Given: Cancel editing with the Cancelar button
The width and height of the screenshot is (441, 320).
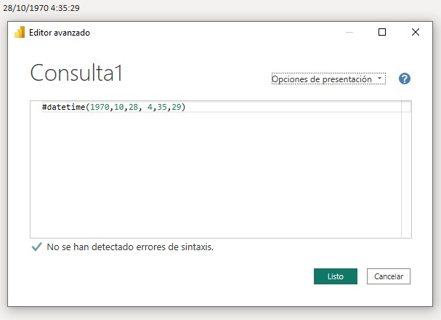Looking at the screenshot, I should (x=389, y=276).
